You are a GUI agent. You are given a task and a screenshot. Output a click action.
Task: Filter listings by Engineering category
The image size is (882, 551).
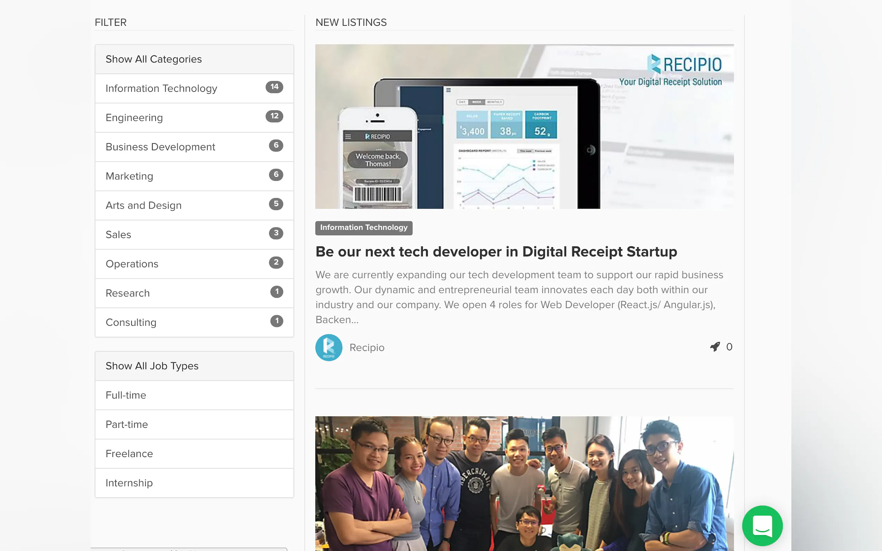tap(134, 118)
